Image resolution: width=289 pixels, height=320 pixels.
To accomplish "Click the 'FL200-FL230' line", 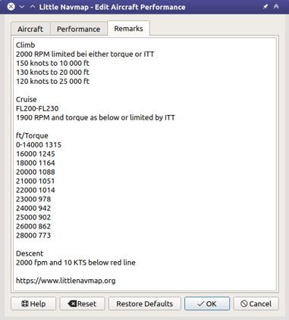I will coord(37,108).
